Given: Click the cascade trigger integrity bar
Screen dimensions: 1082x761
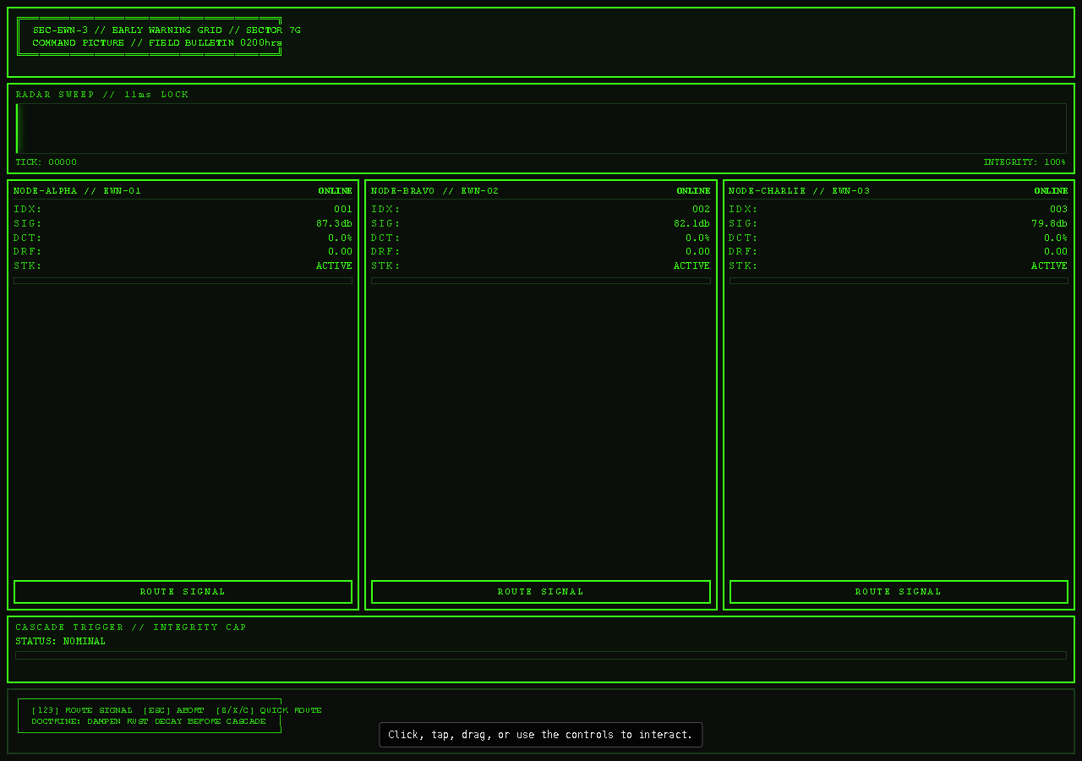Looking at the screenshot, I should tap(541, 655).
